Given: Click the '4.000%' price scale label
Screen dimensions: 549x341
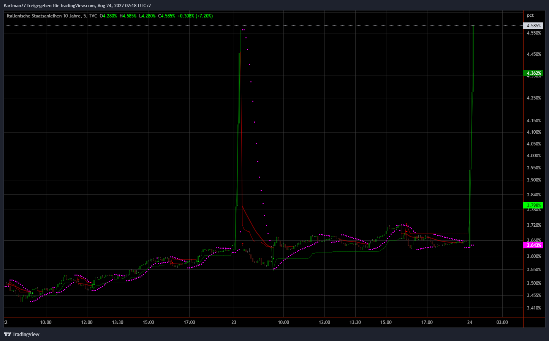Looking at the screenshot, I should coord(534,156).
